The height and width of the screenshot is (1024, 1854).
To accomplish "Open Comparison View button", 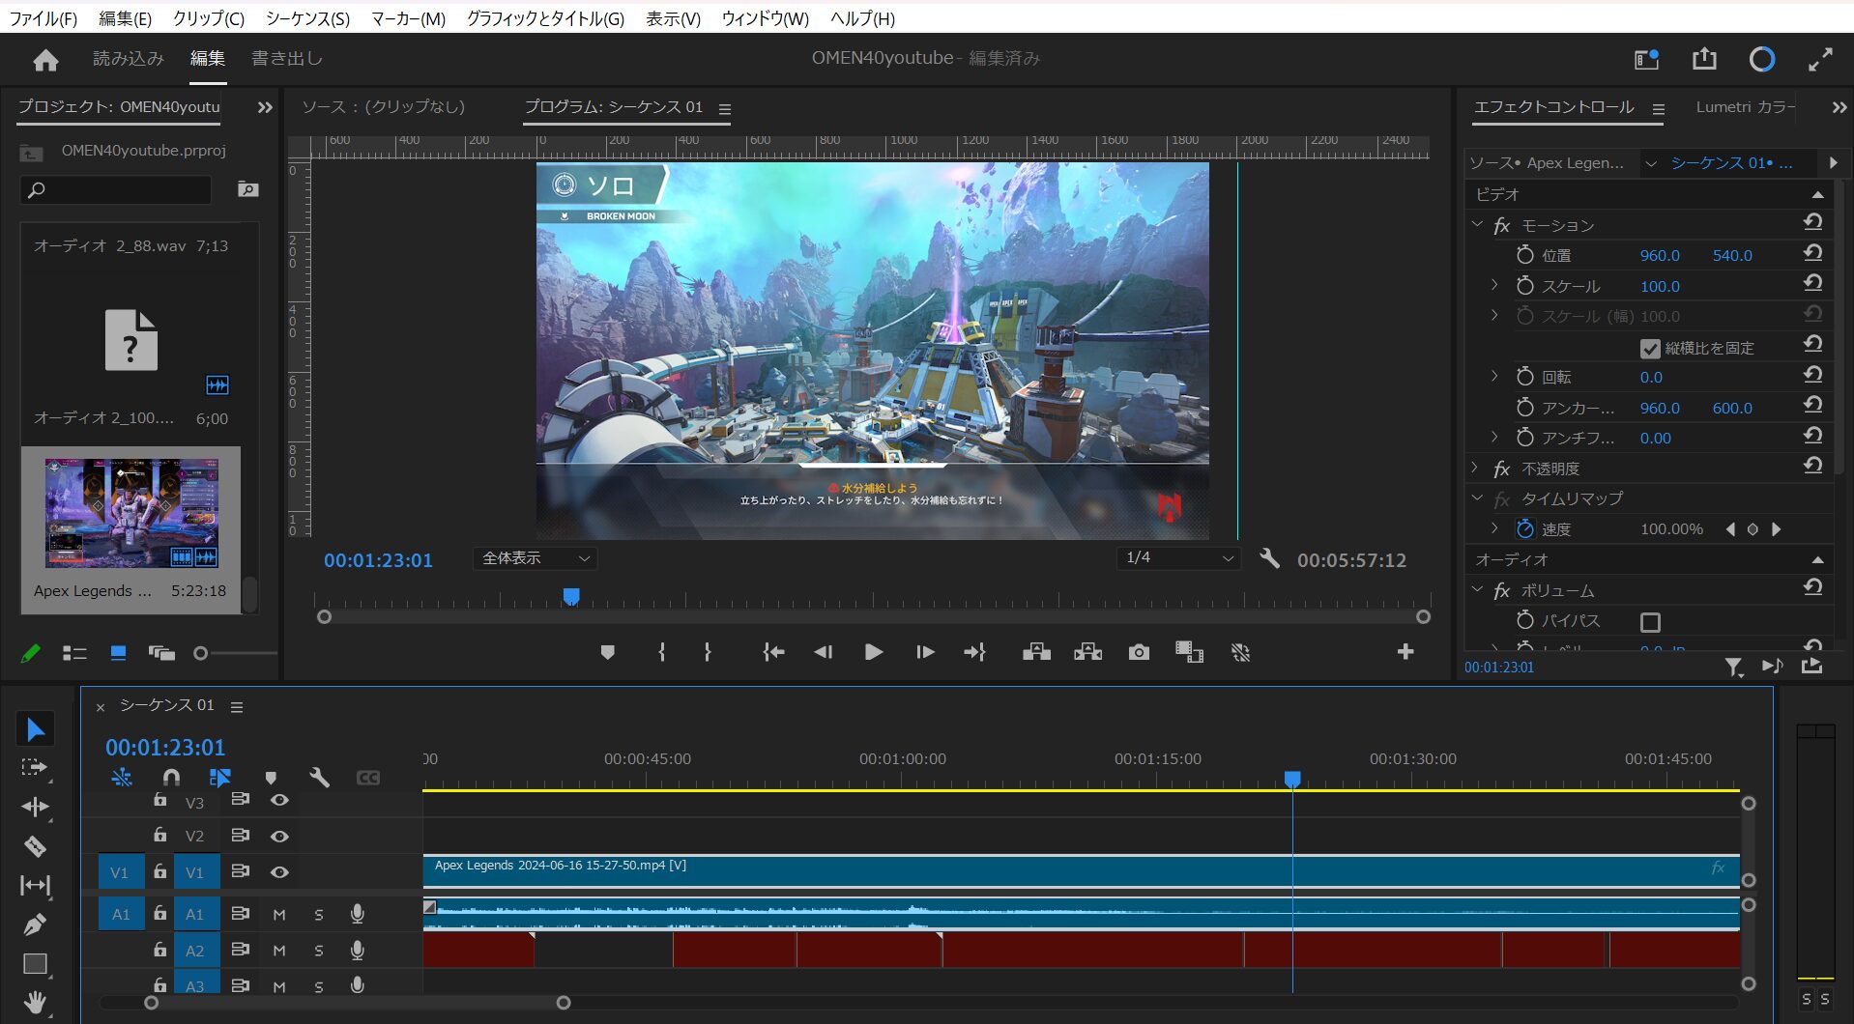I will pos(1189,653).
